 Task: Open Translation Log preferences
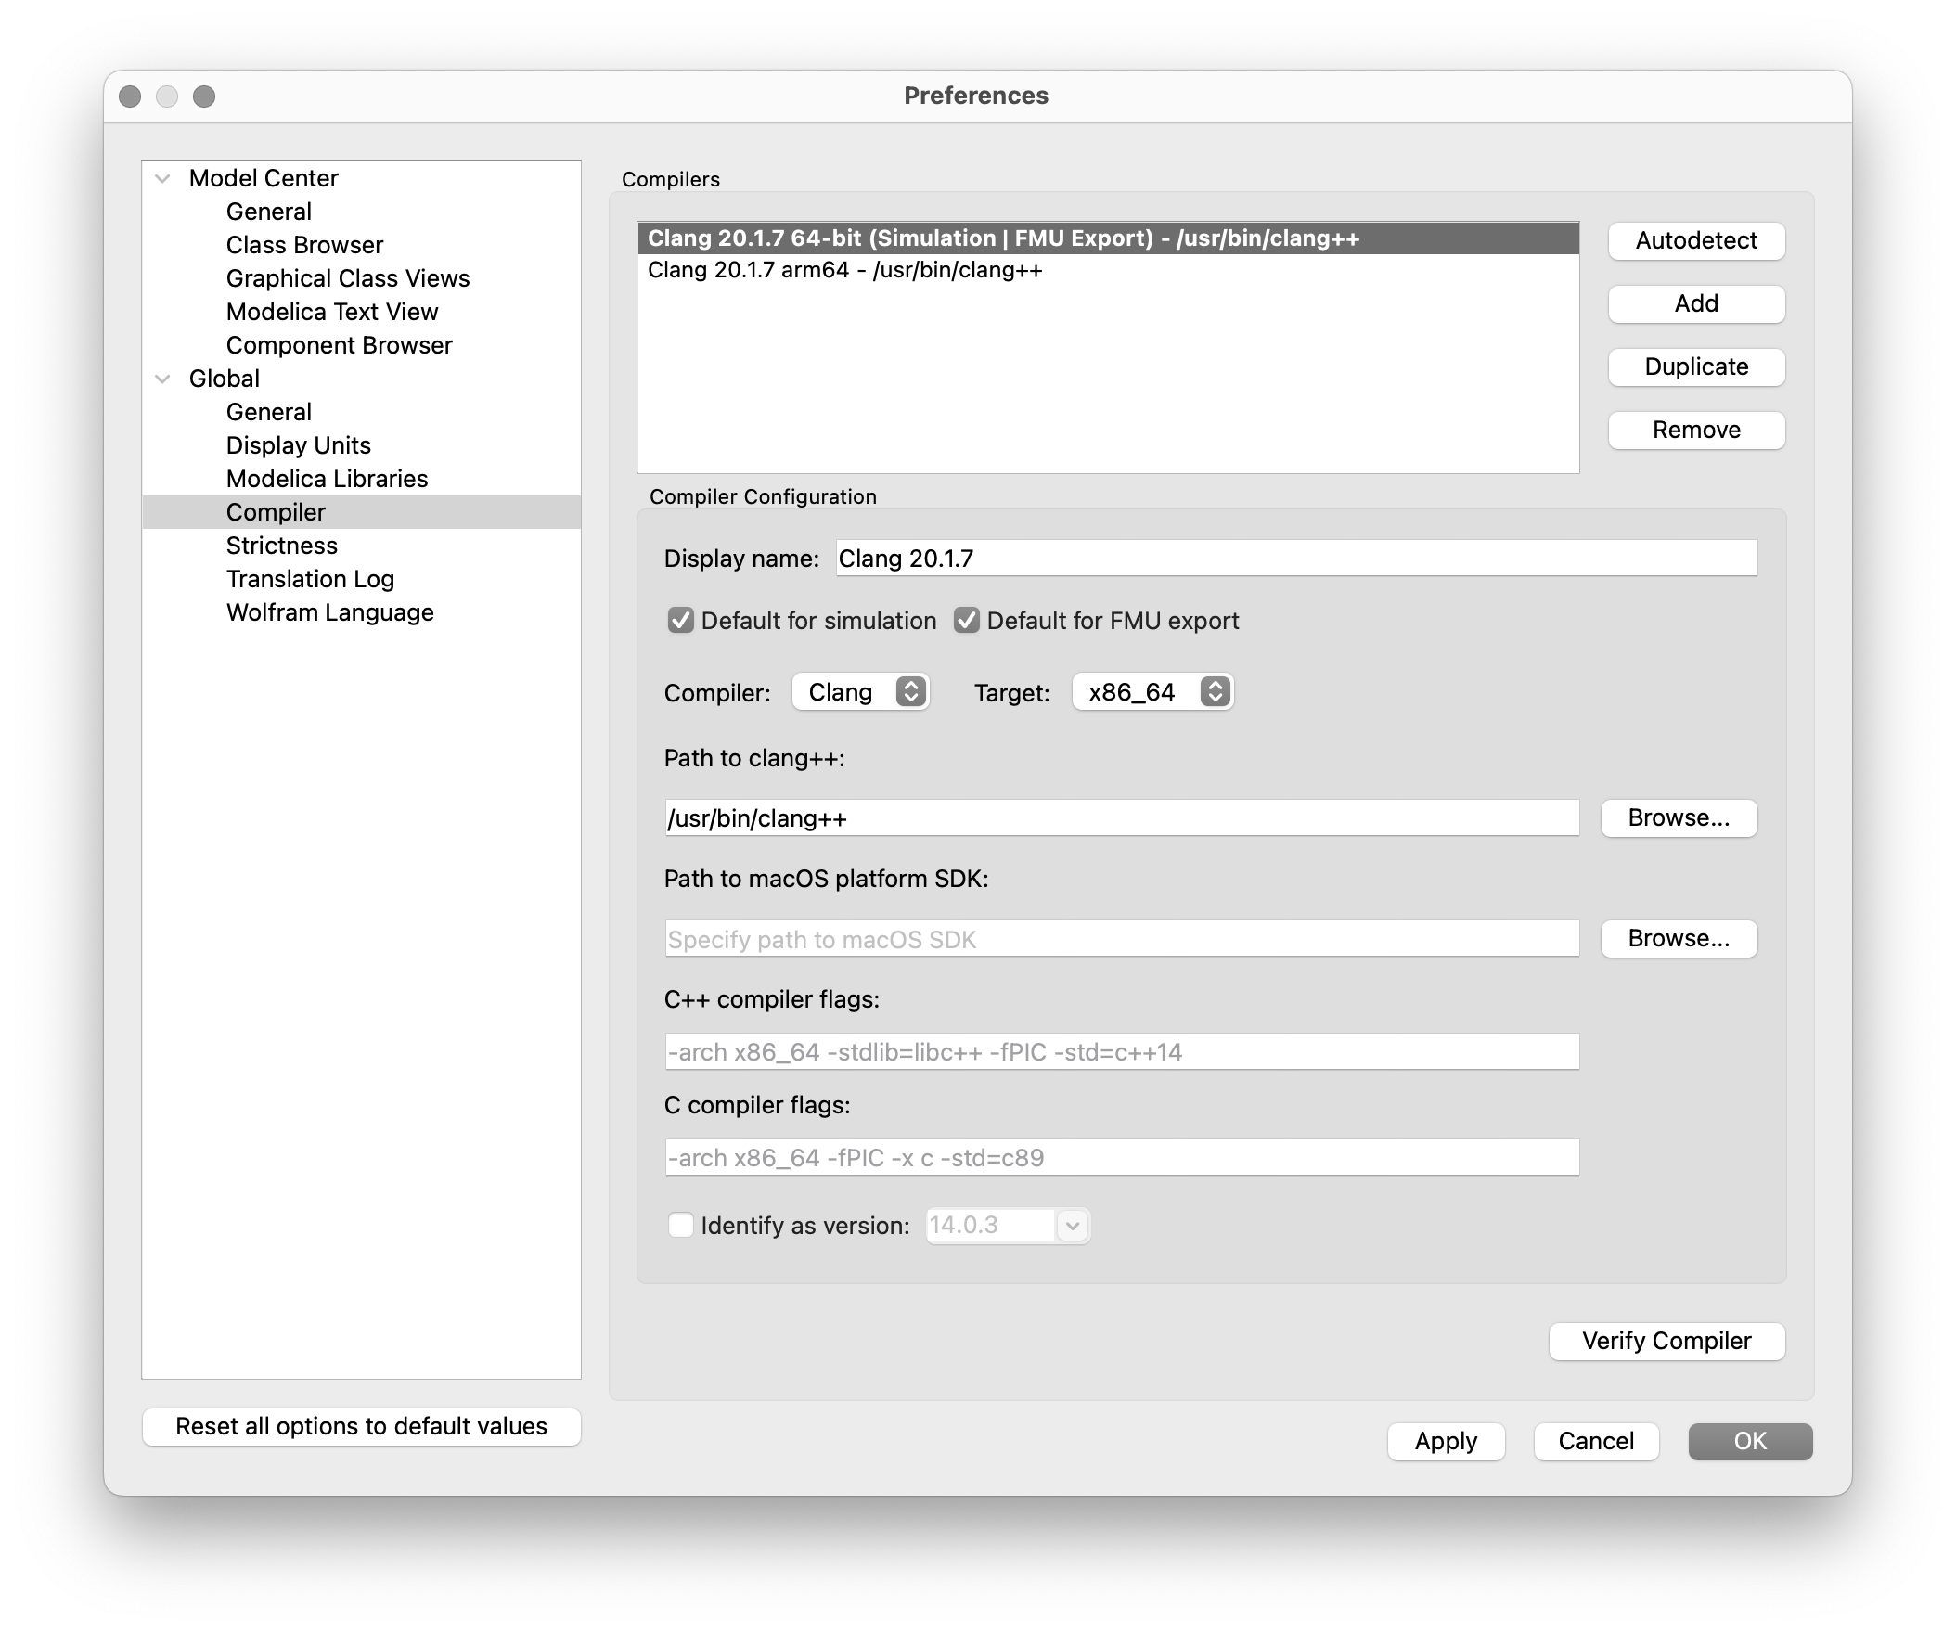click(310, 579)
